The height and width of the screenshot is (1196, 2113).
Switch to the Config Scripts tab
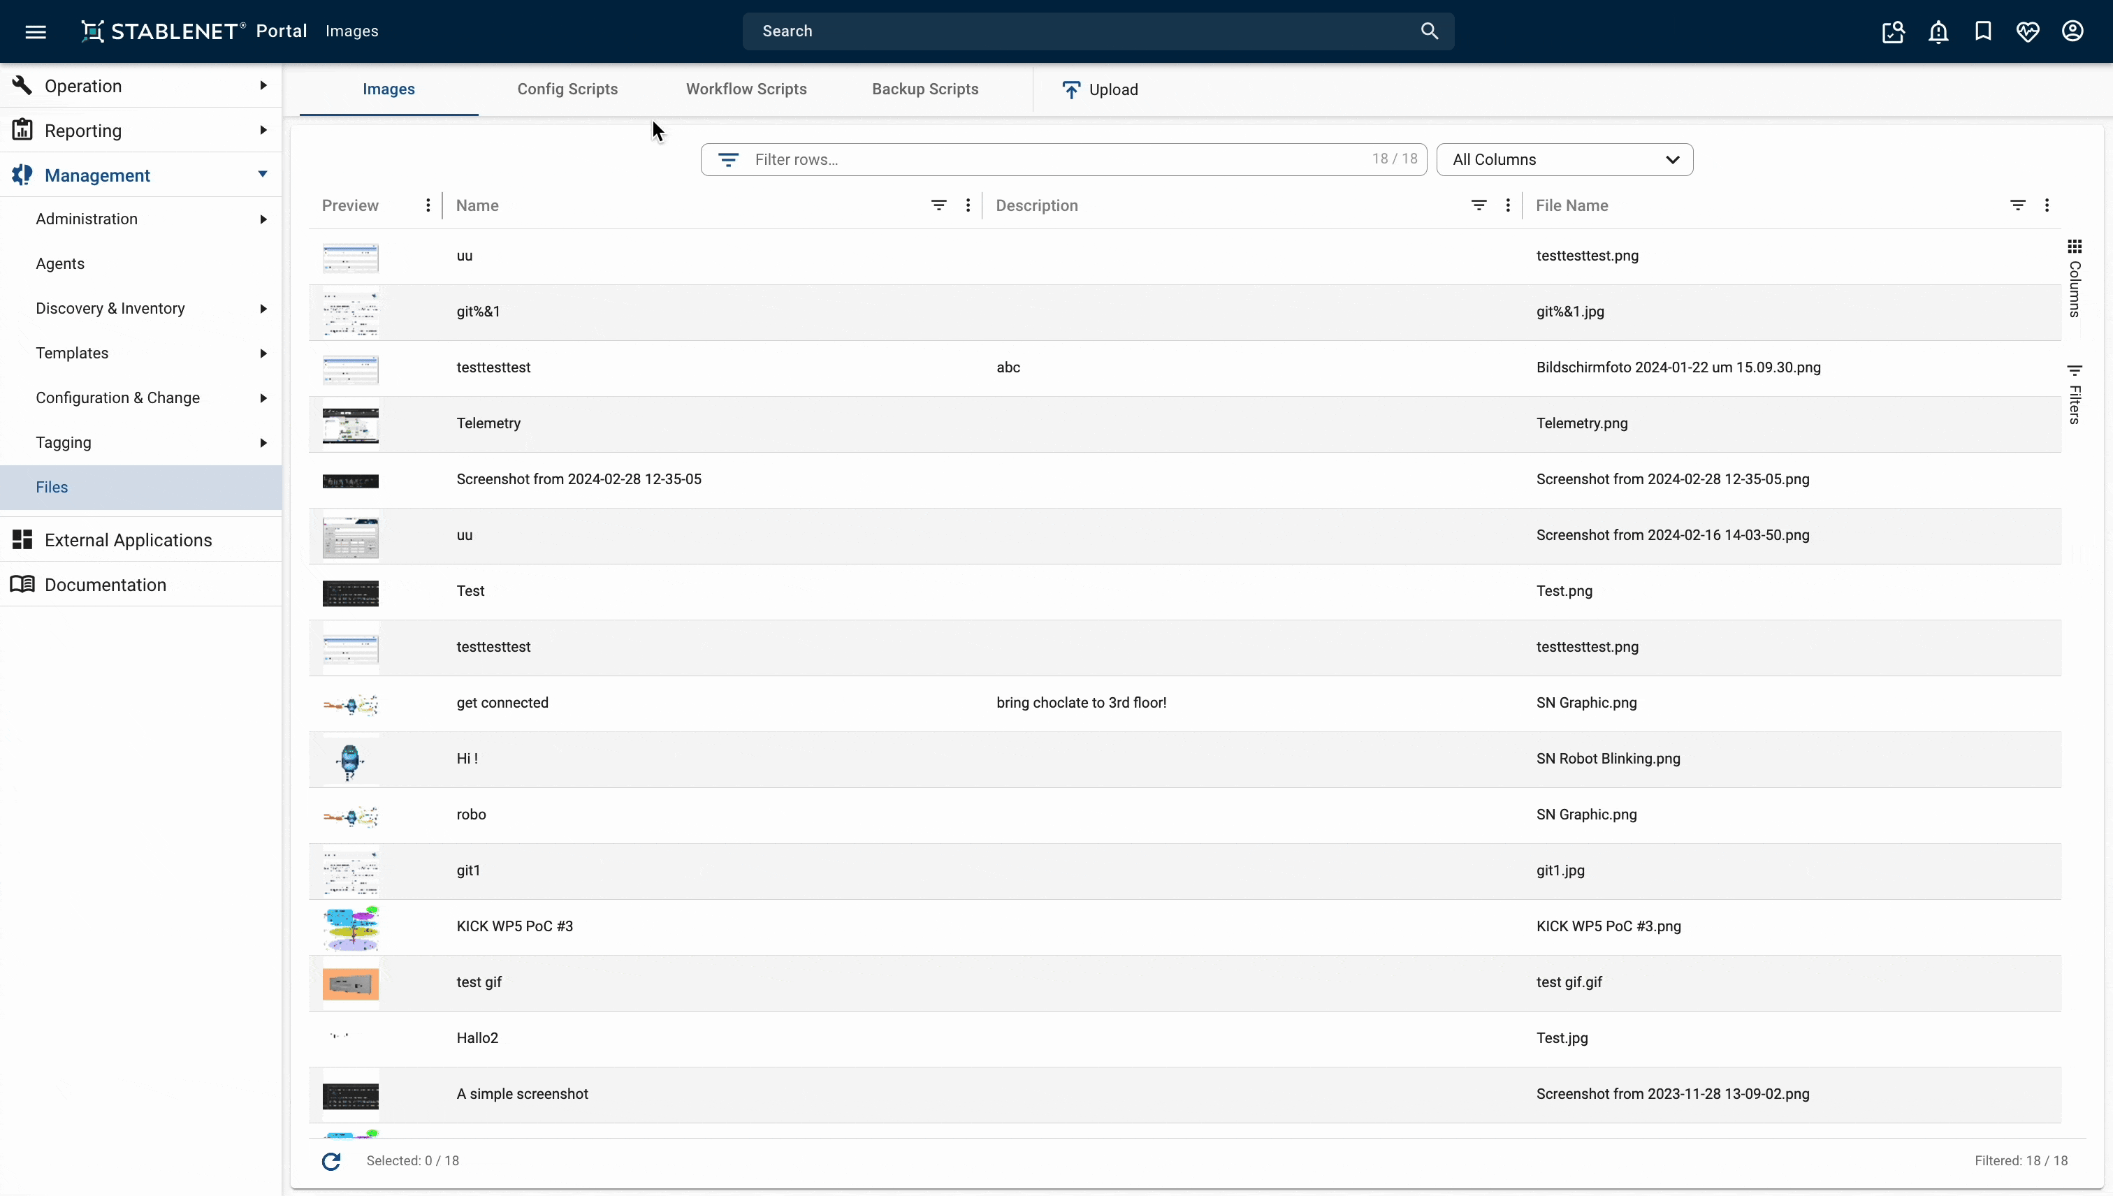[567, 89]
